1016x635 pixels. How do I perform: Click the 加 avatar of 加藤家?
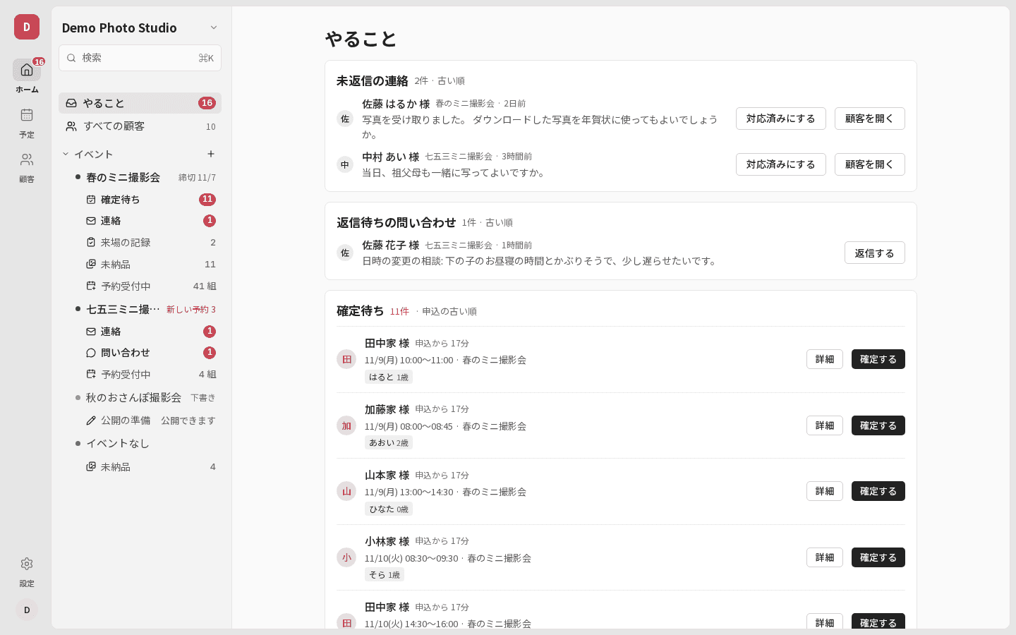tap(346, 425)
